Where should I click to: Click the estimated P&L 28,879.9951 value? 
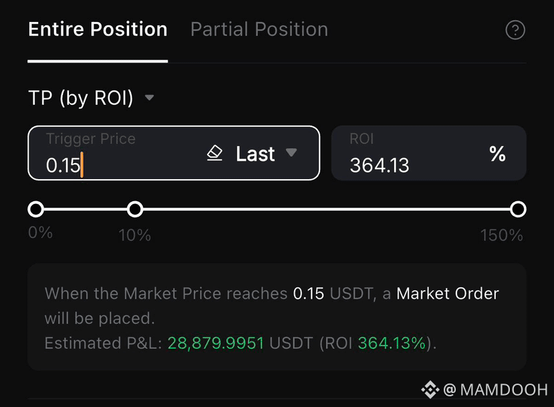point(216,343)
